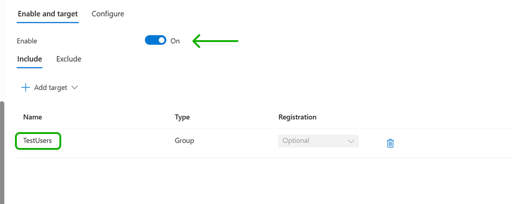
Task: Open the TestUsers group entry
Action: [x=37, y=141]
